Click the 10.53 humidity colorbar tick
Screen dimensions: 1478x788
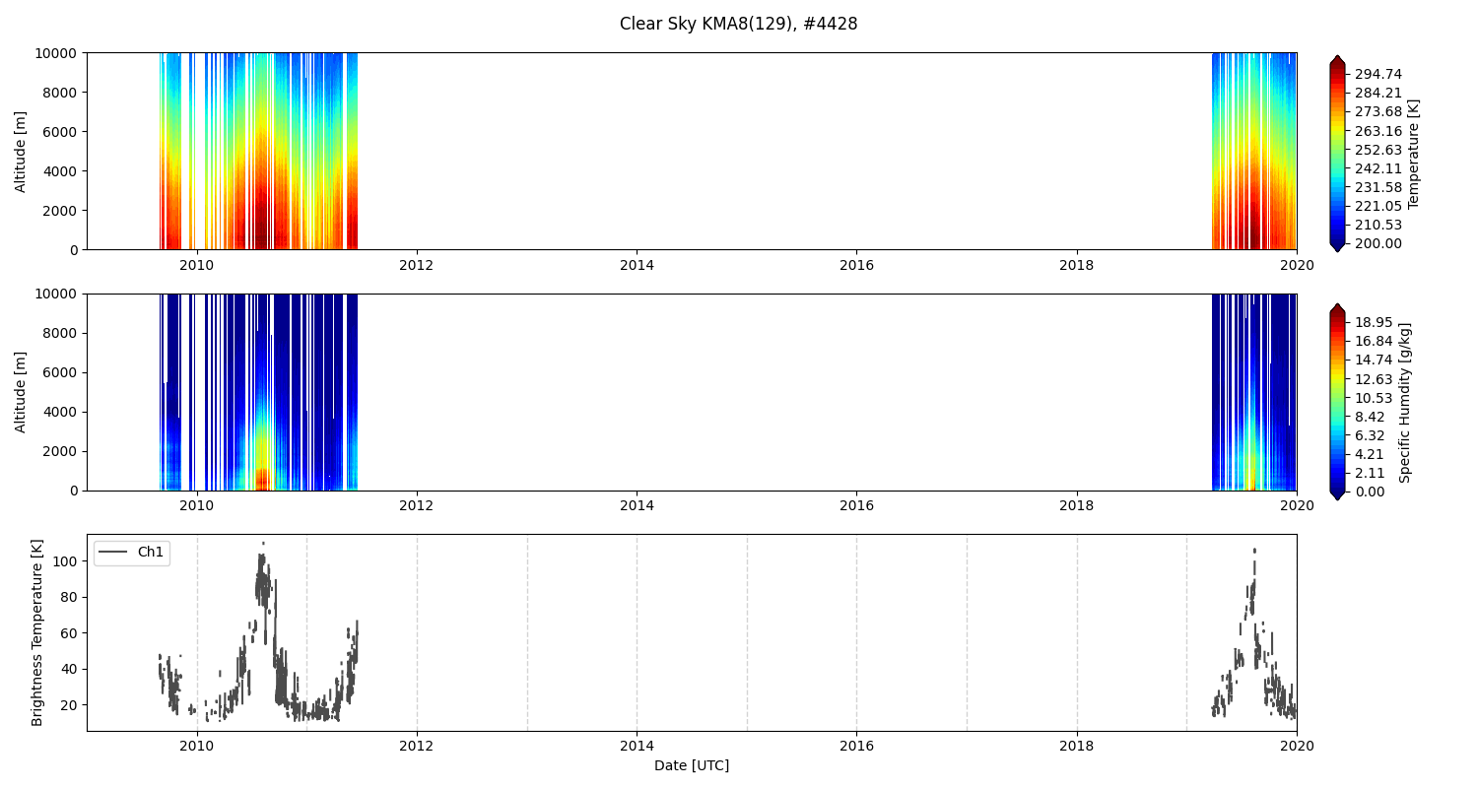(1374, 398)
